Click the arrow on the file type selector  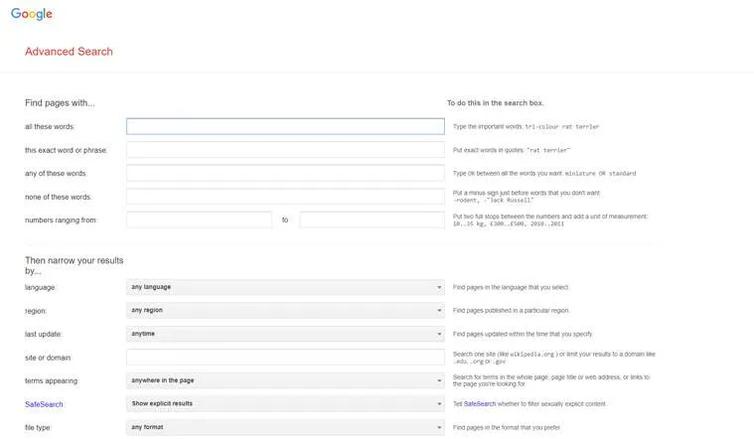click(439, 427)
